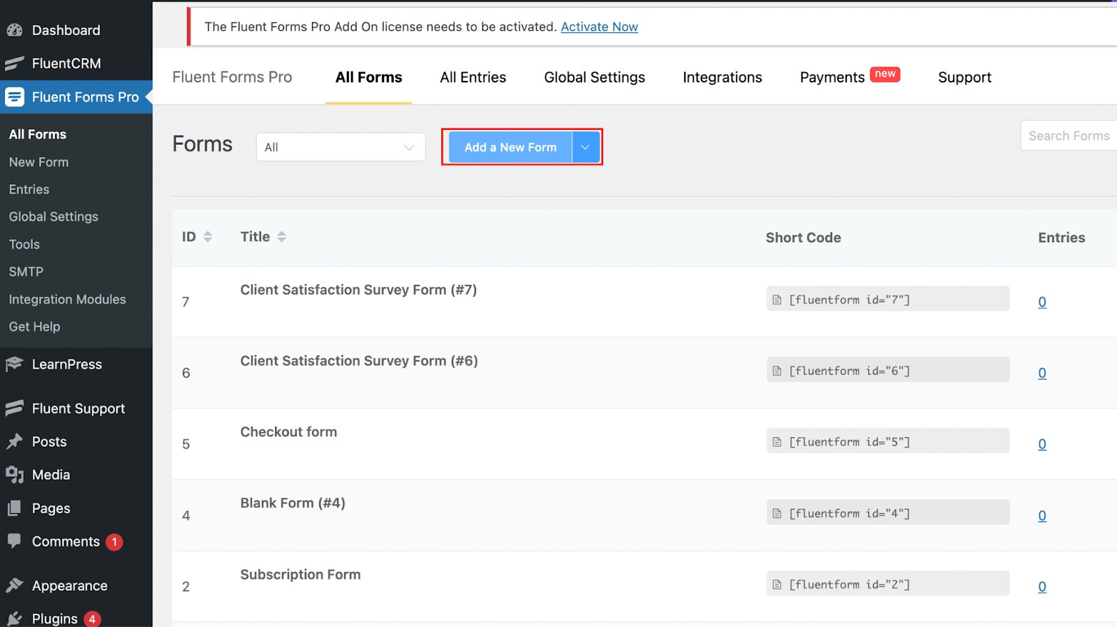
Task: Click the LearnPress graduation cap icon
Action: pos(15,364)
